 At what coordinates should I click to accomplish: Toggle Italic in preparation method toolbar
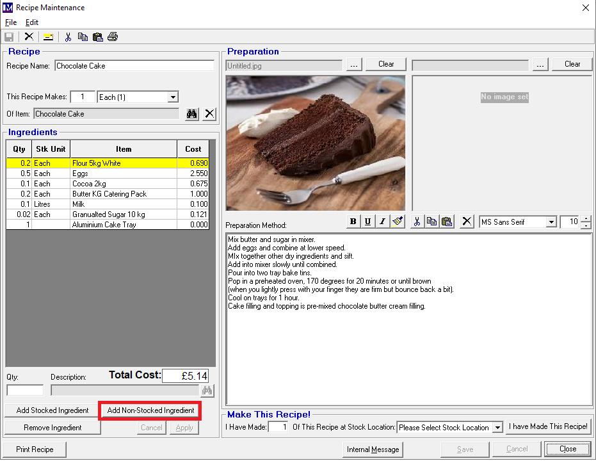[x=382, y=222]
